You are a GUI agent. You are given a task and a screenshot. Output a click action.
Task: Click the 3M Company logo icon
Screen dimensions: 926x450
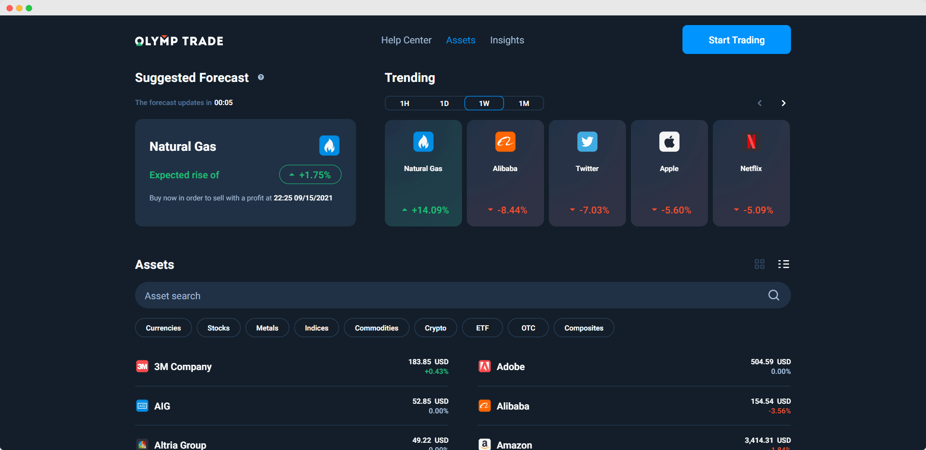[x=142, y=367]
